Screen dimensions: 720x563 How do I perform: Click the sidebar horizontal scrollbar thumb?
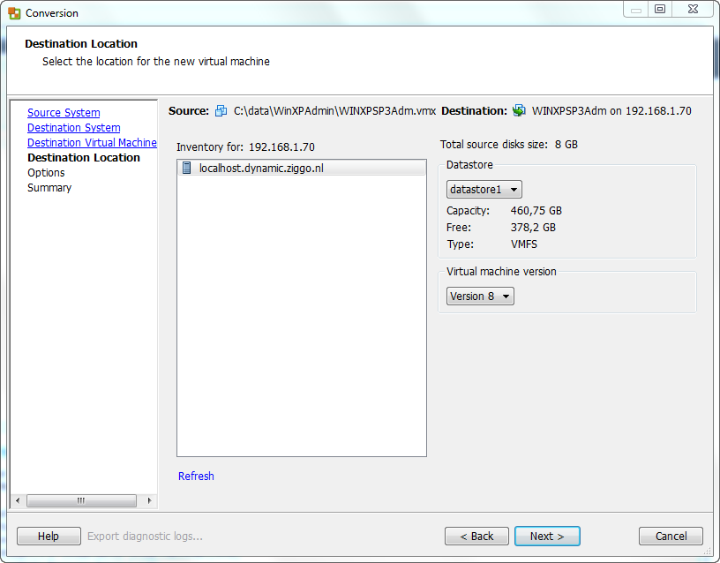(81, 500)
